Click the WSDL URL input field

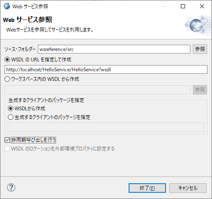point(106,70)
